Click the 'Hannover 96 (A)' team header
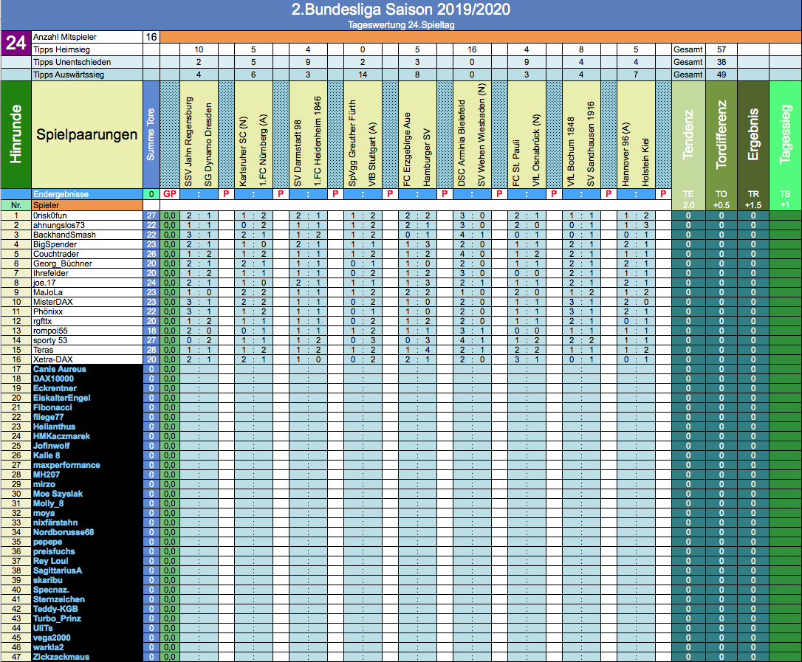 [626, 154]
